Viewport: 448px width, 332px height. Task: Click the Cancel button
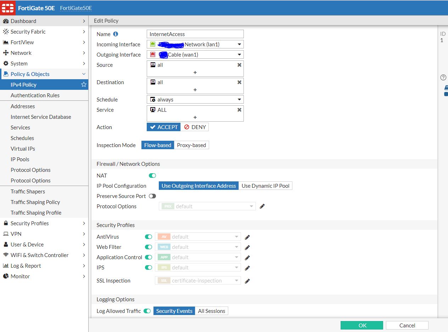coord(407,325)
